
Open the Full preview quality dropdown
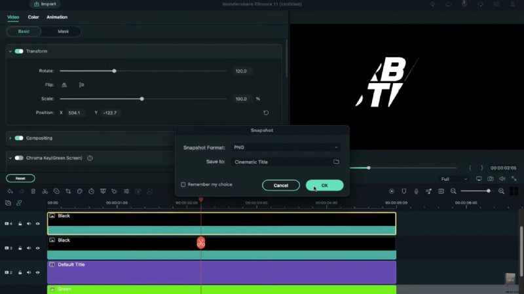click(x=454, y=179)
